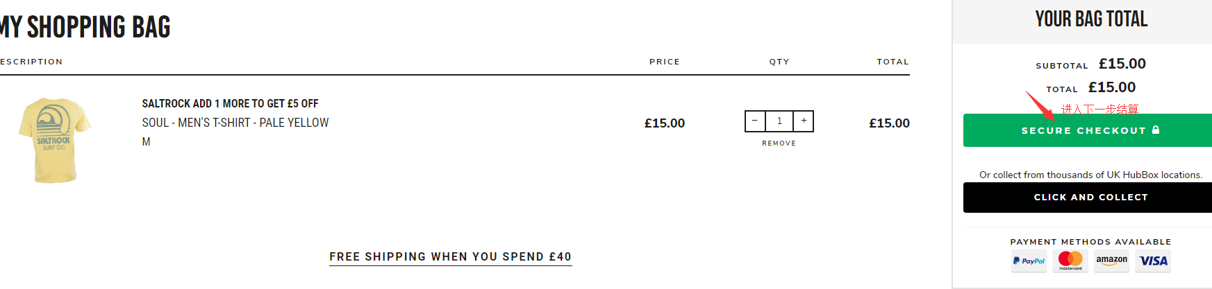
Task: Increase quantity with the plus button
Action: point(804,121)
